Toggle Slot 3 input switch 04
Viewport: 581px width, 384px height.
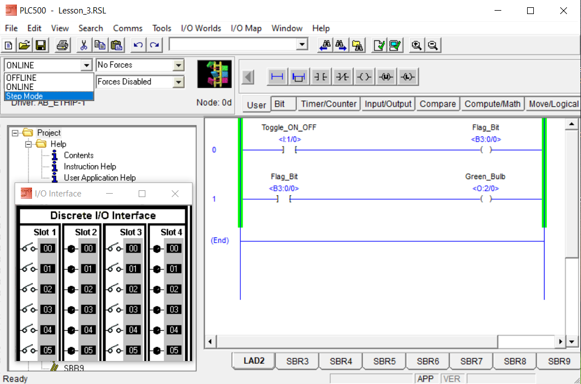coord(115,330)
